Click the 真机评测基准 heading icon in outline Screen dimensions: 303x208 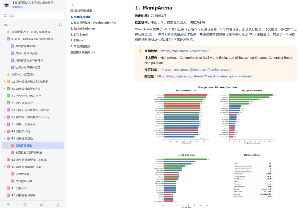(x=72, y=11)
